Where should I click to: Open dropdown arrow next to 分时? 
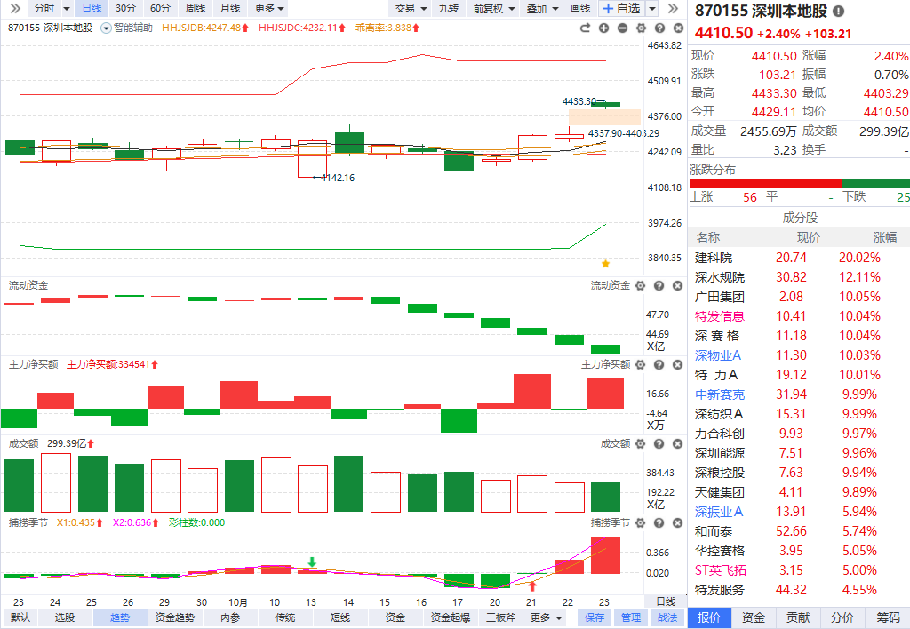66,9
